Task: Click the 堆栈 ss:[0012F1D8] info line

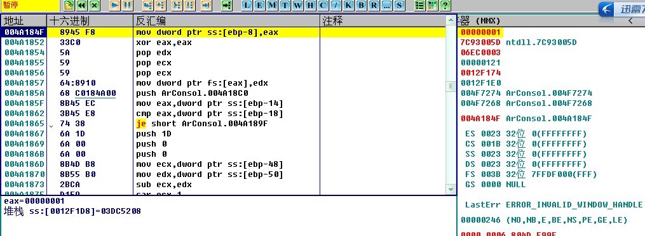Action: click(72, 211)
